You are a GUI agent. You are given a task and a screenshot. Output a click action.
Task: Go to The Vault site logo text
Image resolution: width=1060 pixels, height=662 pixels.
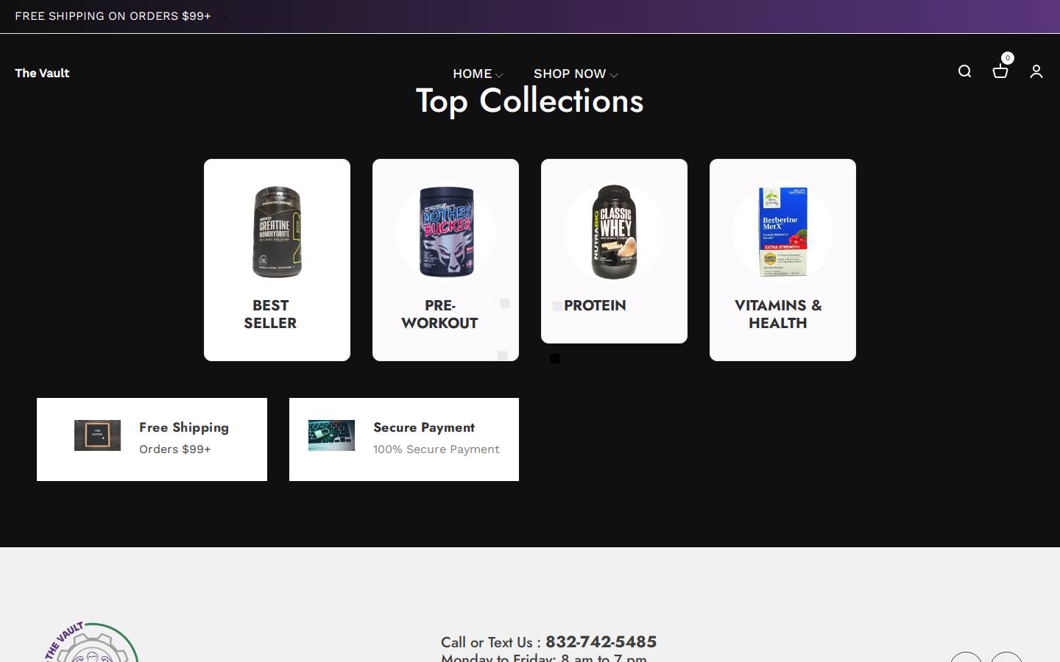point(42,73)
